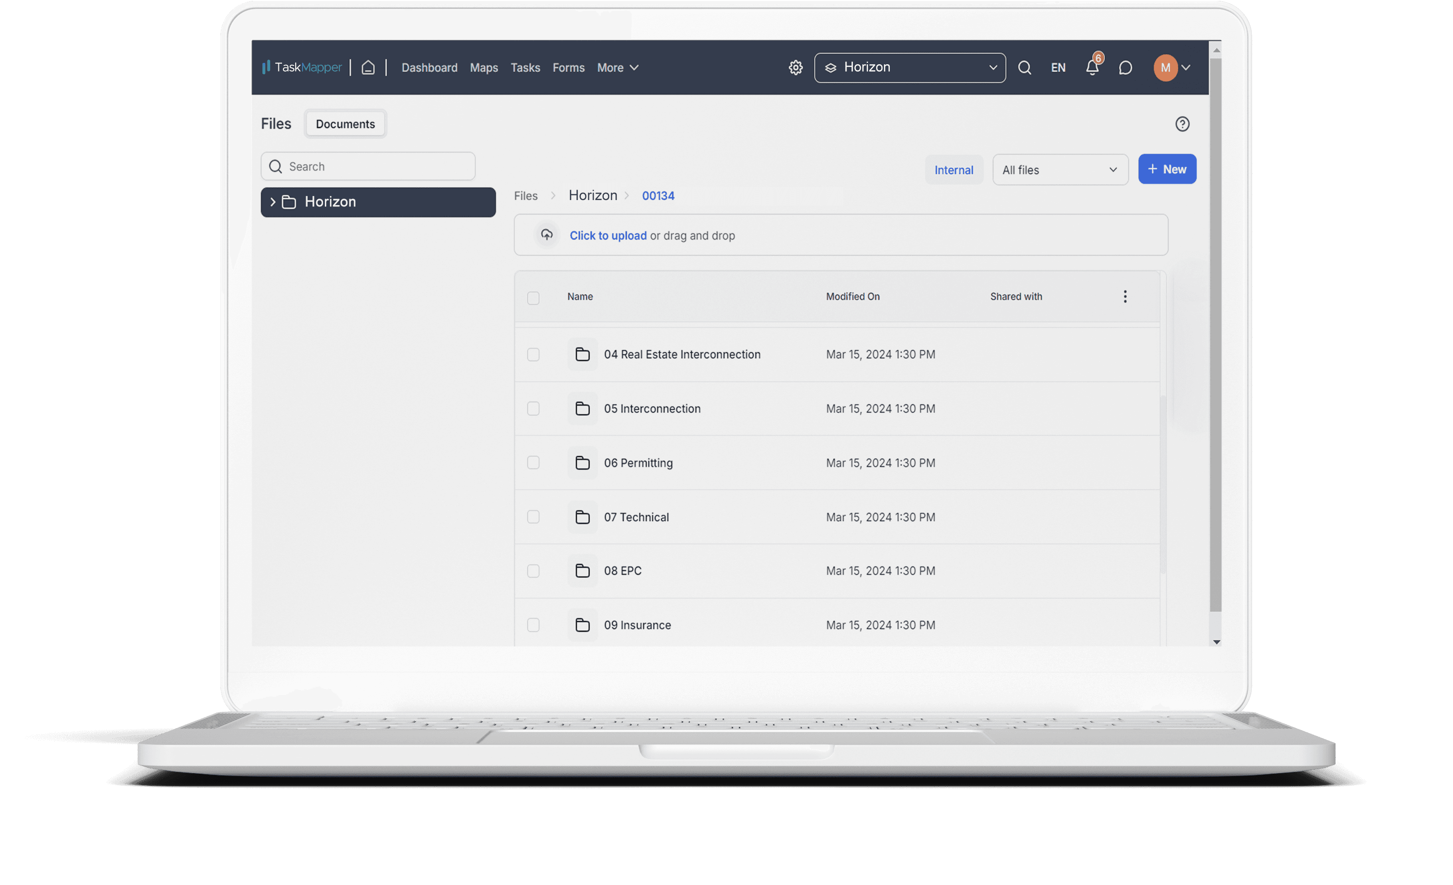Screen dimensions: 1453x885
Task: Toggle the checkbox next to 07 Technical folder
Action: point(534,517)
